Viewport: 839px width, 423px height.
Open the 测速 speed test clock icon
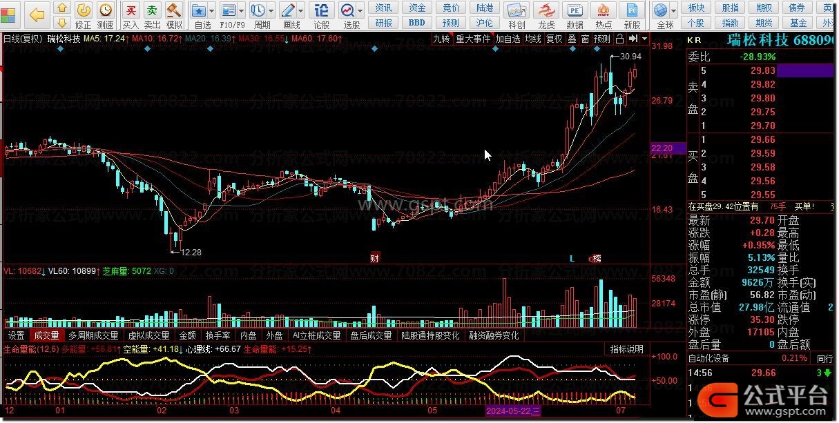[106, 14]
